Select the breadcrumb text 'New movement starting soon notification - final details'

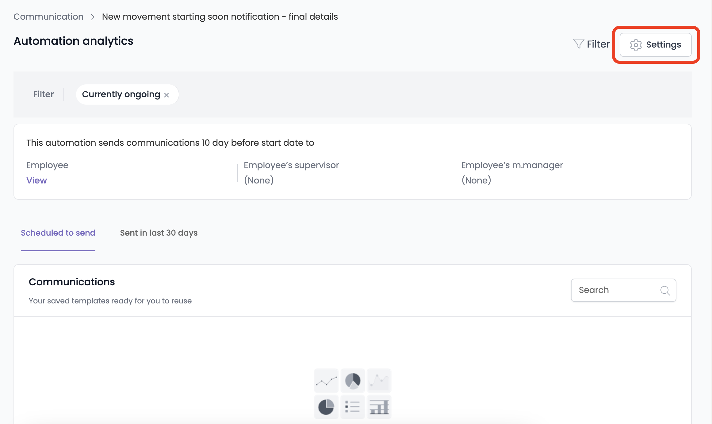(x=220, y=17)
